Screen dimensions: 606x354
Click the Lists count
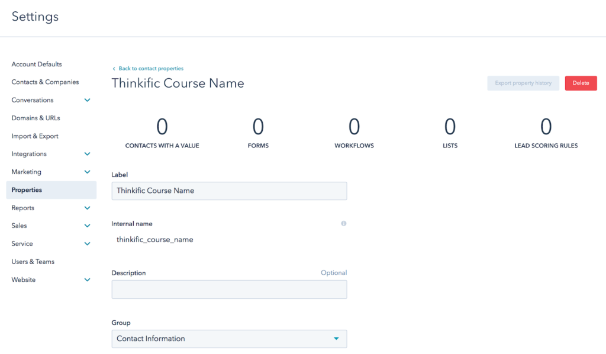[x=450, y=127]
